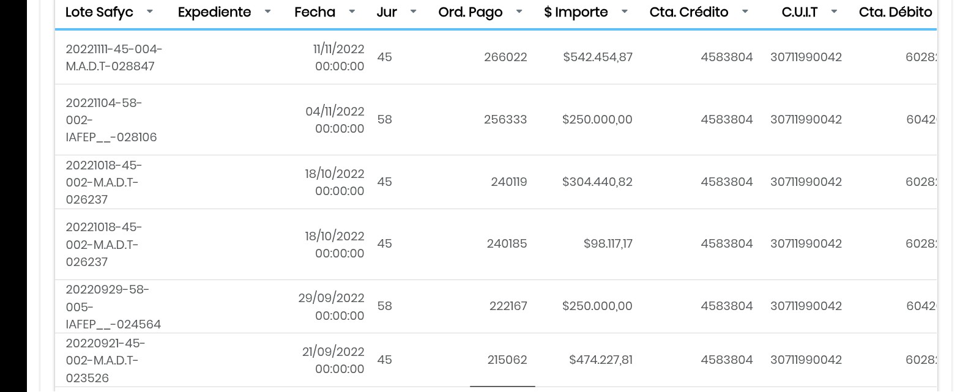This screenshot has width=960, height=392.
Task: Click order number 215062 cell
Action: click(x=507, y=360)
